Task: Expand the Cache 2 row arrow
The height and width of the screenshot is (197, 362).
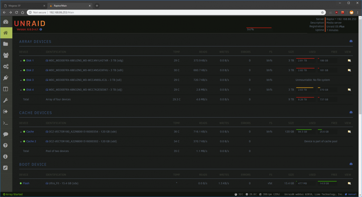Action: pyautogui.click(x=21, y=142)
